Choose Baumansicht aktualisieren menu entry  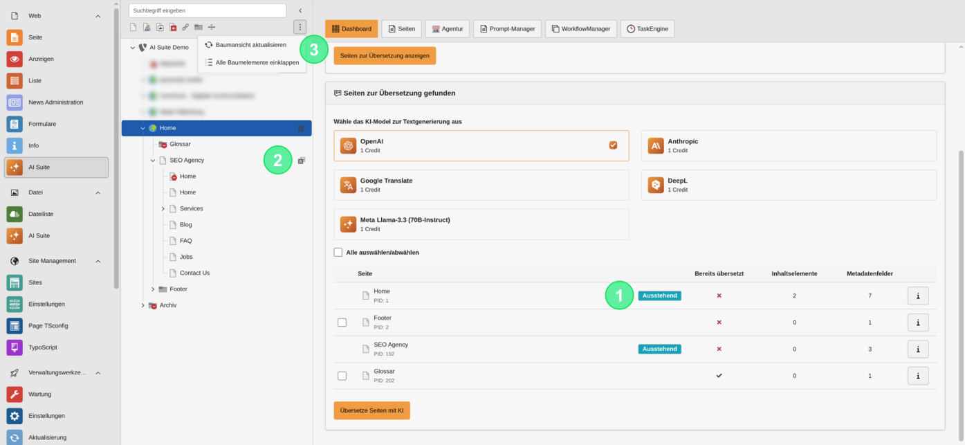click(x=252, y=45)
